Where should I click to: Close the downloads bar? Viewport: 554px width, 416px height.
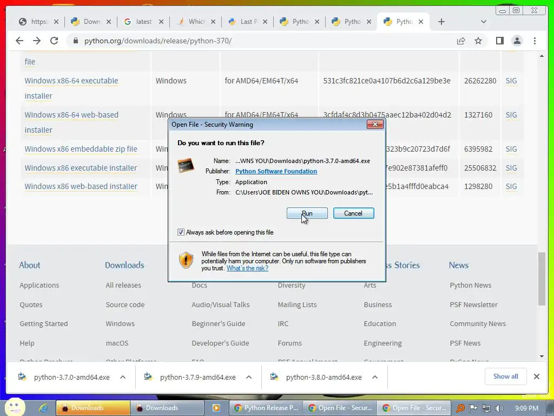point(536,376)
